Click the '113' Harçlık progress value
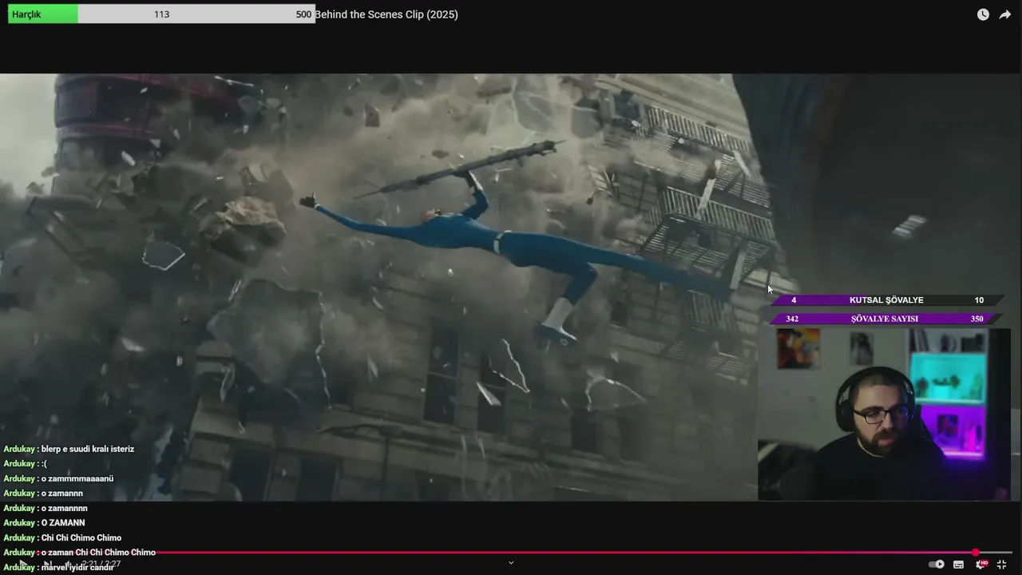The height and width of the screenshot is (575, 1022). 161,14
